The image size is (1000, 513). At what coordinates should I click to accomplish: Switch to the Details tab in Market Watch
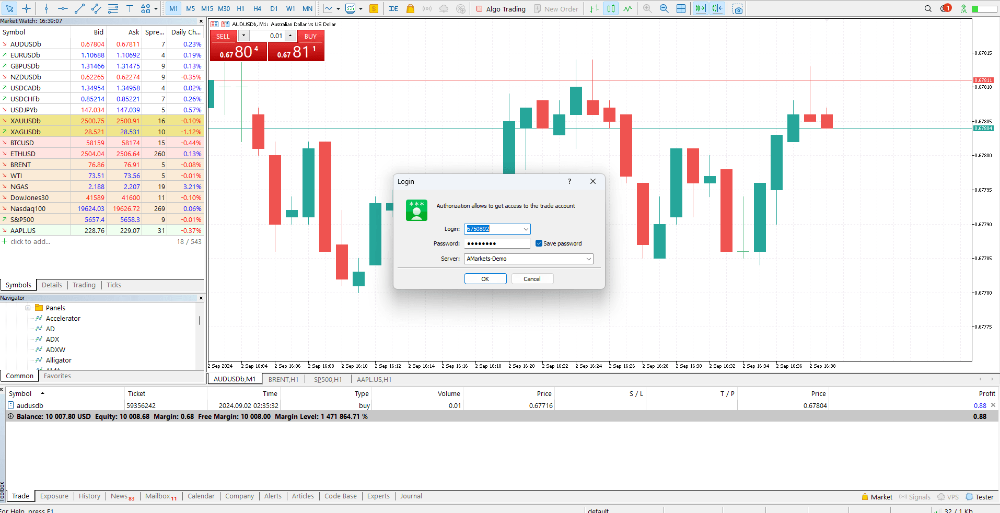tap(52, 285)
